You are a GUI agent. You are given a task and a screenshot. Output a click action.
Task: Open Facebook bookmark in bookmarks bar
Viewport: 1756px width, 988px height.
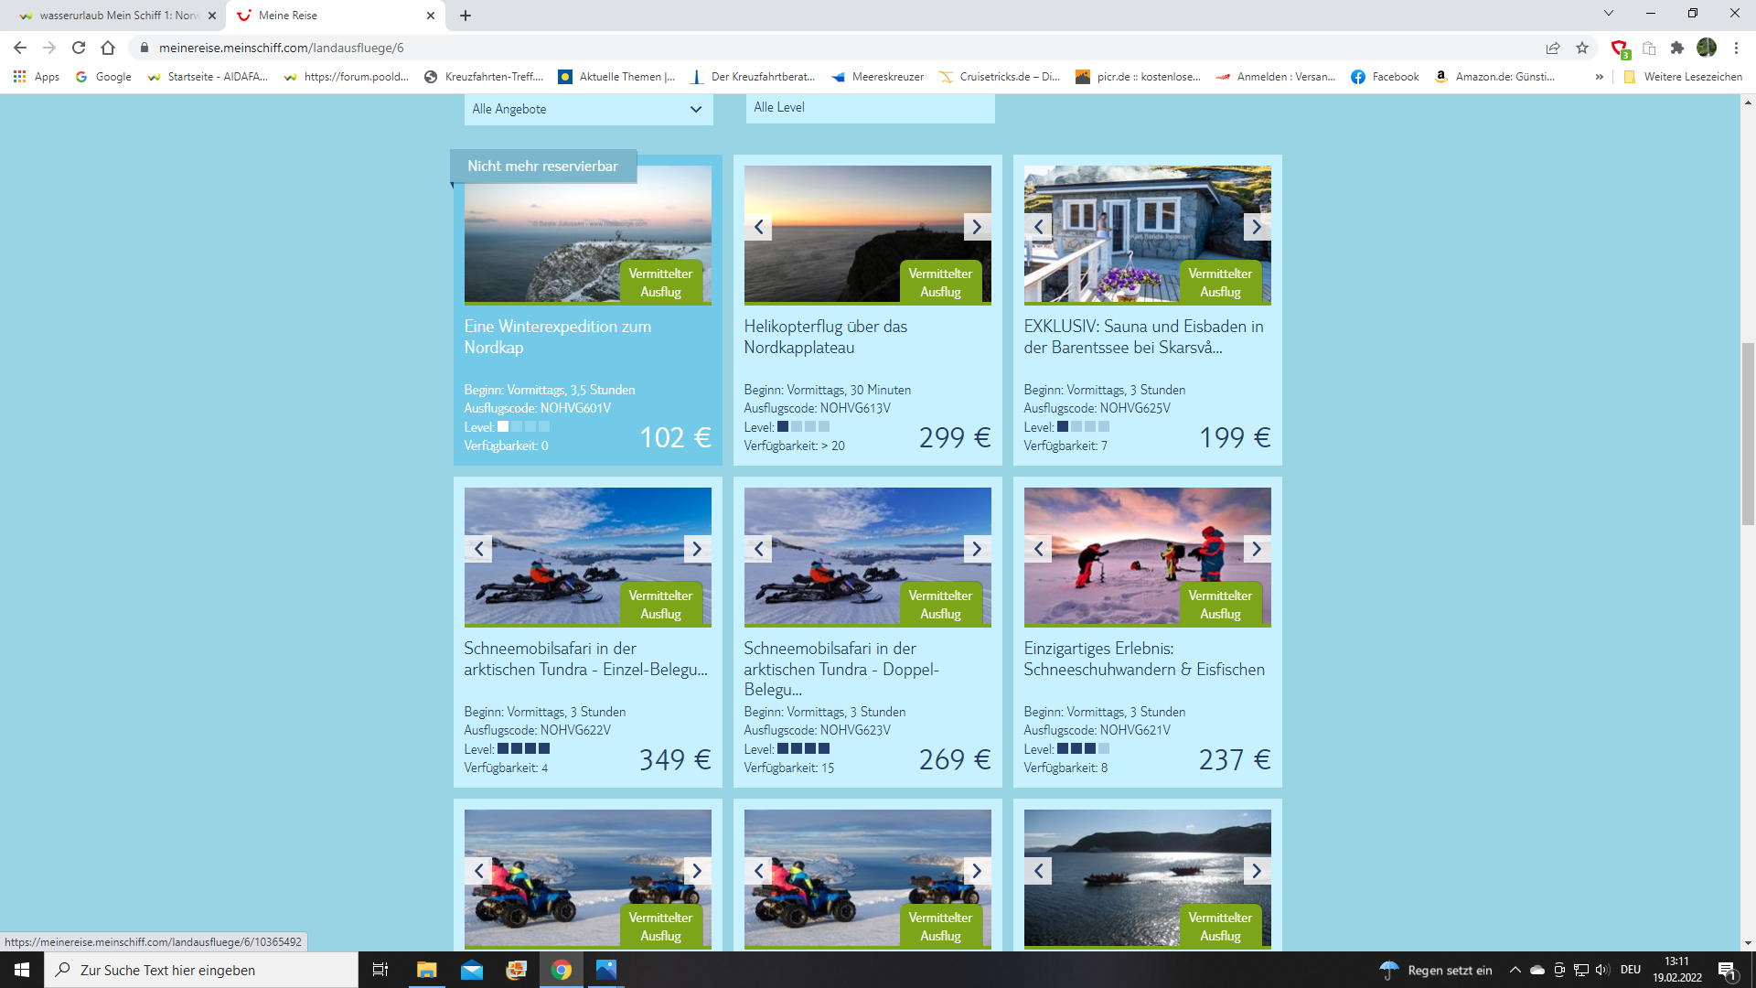1385,77
